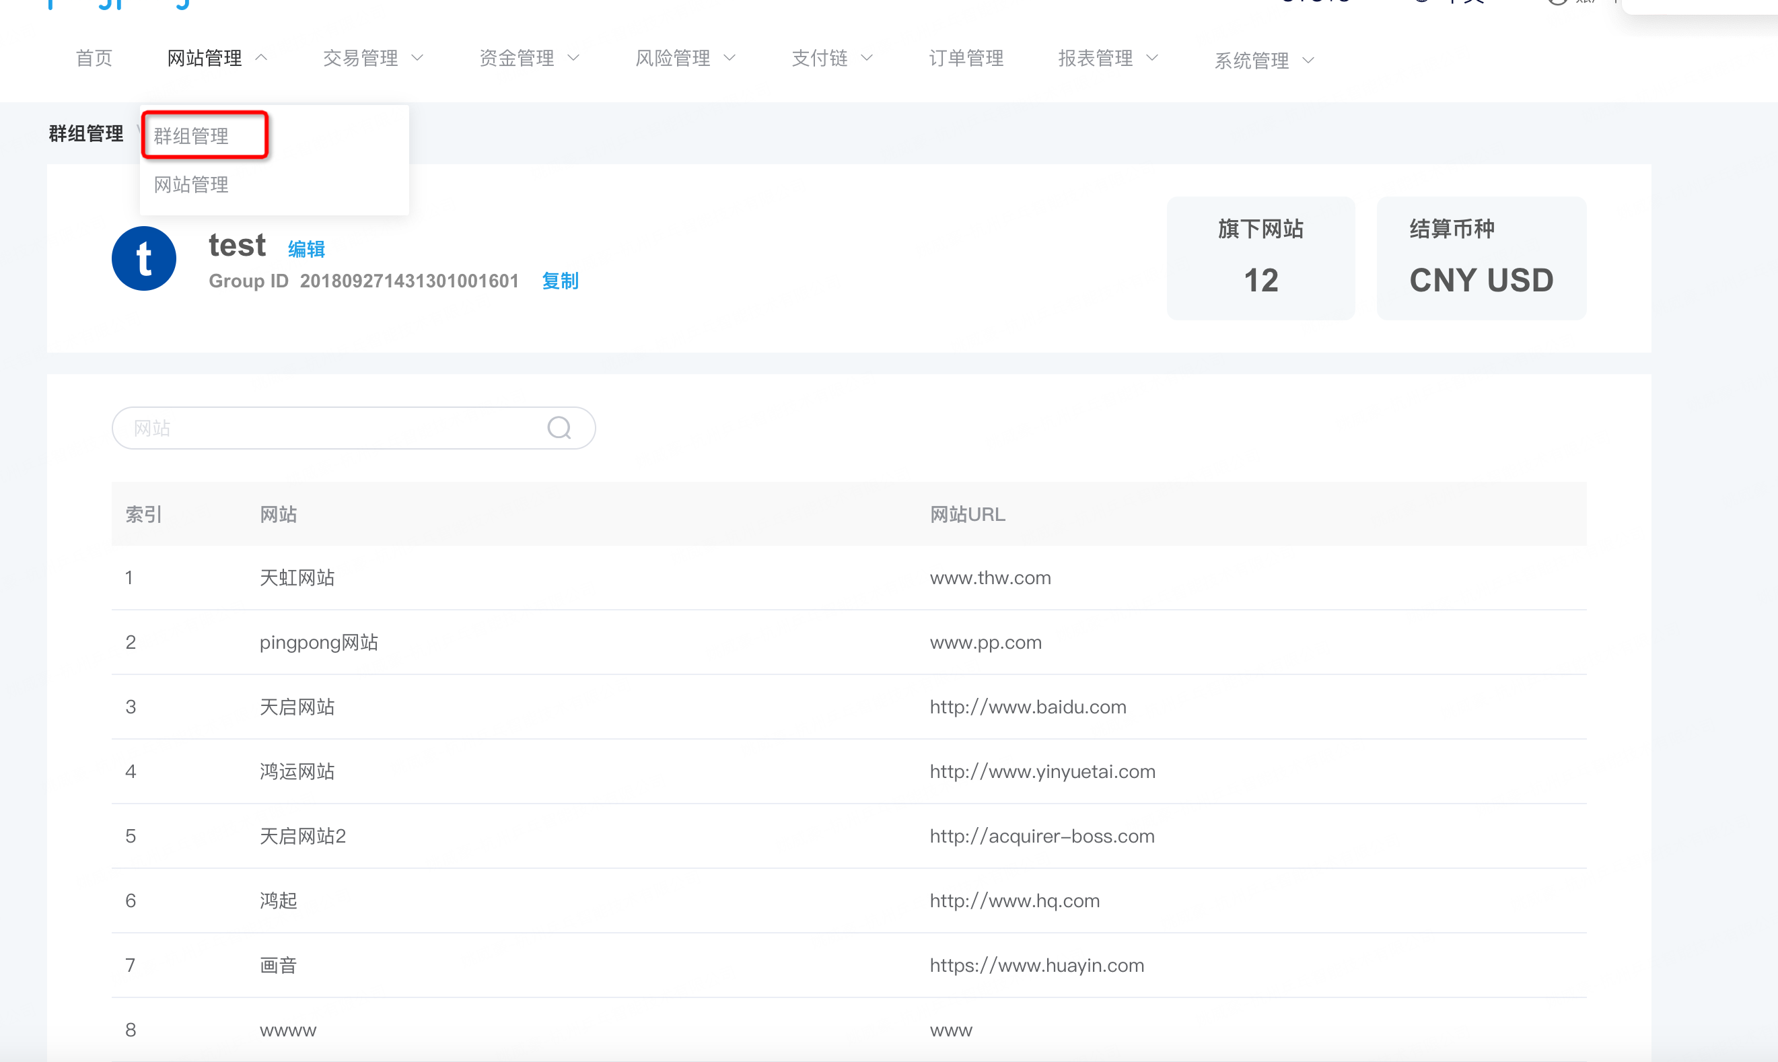
Task: Click the blue 't' group avatar
Action: (144, 258)
